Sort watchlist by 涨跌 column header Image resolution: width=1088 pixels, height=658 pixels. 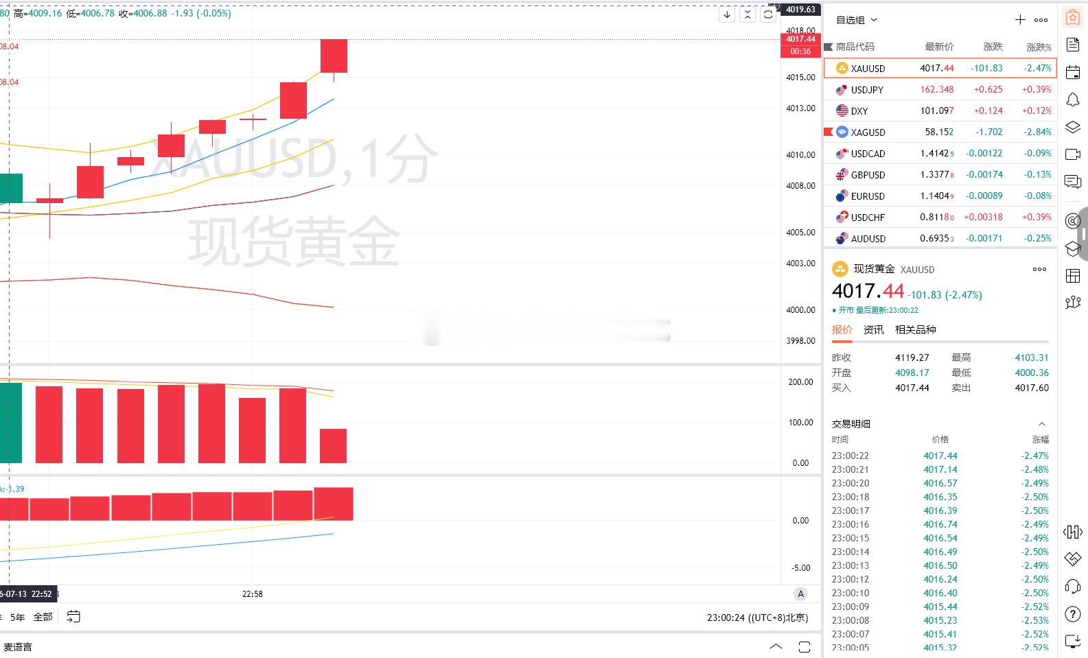tap(993, 47)
